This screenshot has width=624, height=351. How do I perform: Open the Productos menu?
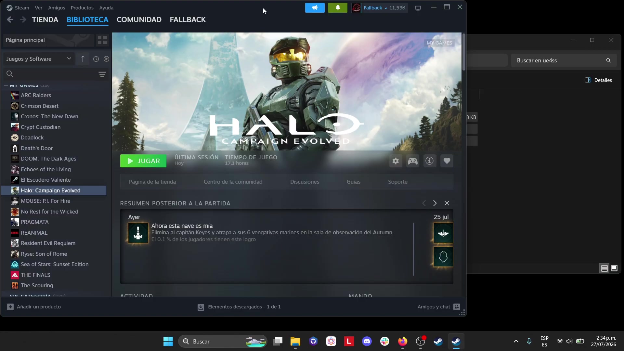pos(82,8)
